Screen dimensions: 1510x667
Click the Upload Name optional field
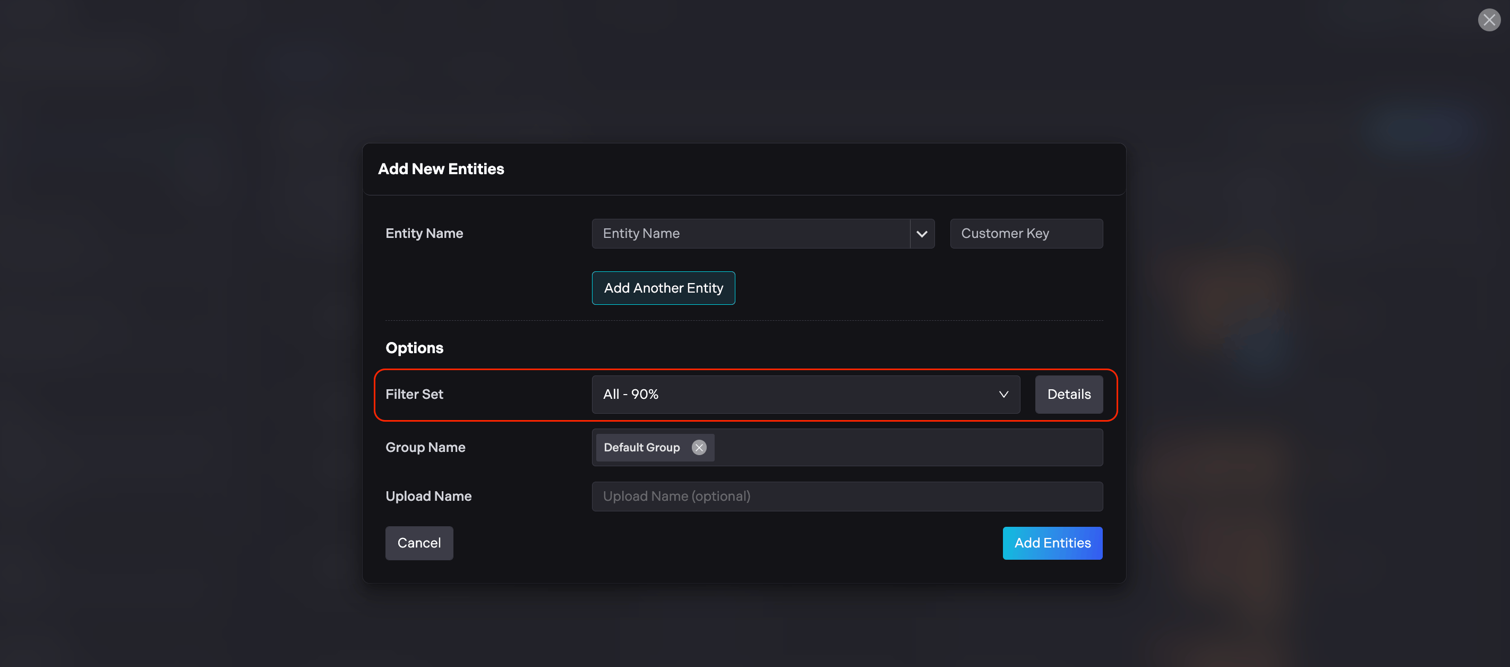click(846, 497)
